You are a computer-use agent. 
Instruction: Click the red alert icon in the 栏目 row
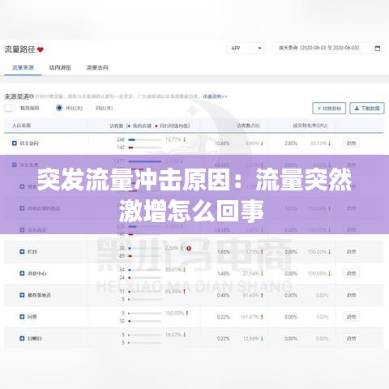(189, 248)
